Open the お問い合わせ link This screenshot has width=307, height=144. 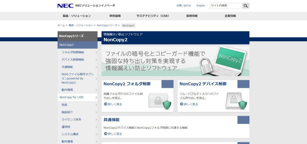point(184,6)
